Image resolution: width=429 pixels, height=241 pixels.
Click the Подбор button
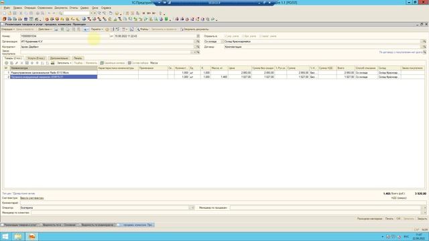(x=78, y=63)
